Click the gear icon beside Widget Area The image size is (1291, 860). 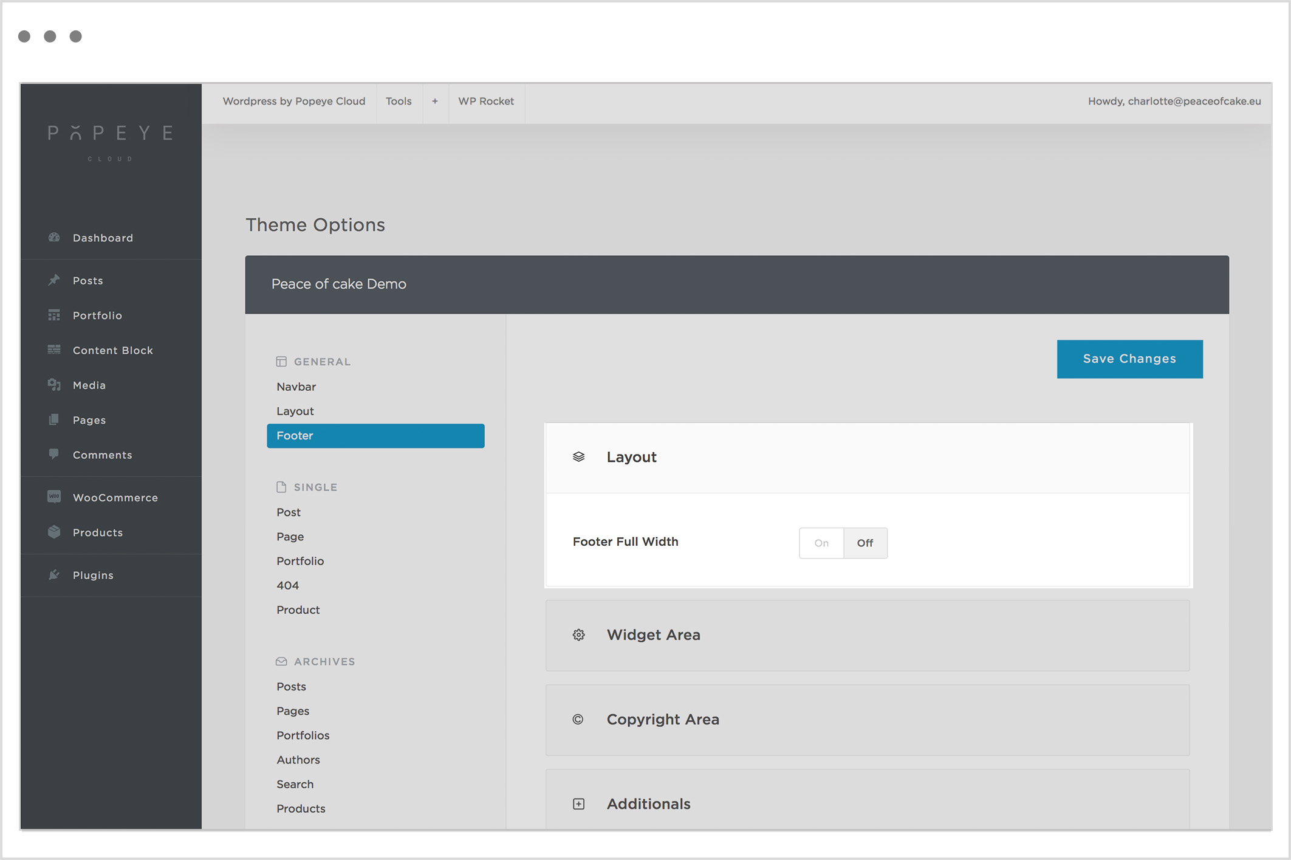tap(579, 635)
